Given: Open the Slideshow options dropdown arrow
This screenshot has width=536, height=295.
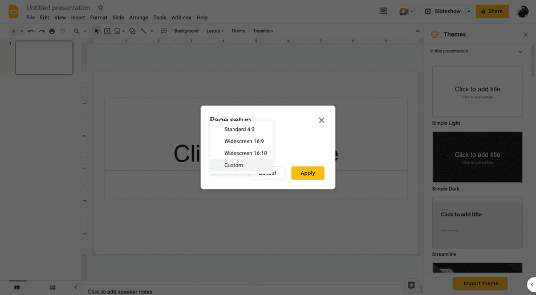Looking at the screenshot, I should pyautogui.click(x=469, y=11).
